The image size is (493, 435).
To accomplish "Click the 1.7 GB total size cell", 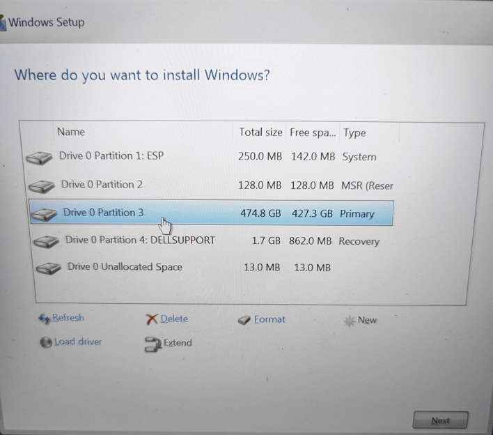I will 266,241.
